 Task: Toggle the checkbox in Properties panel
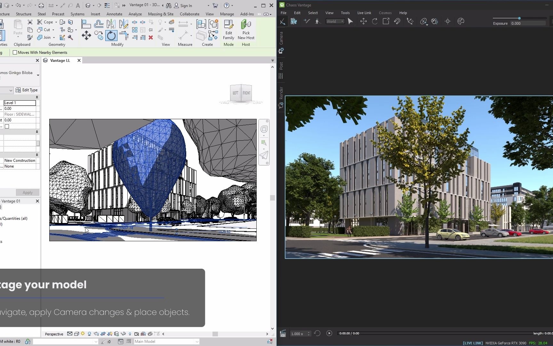click(7, 126)
